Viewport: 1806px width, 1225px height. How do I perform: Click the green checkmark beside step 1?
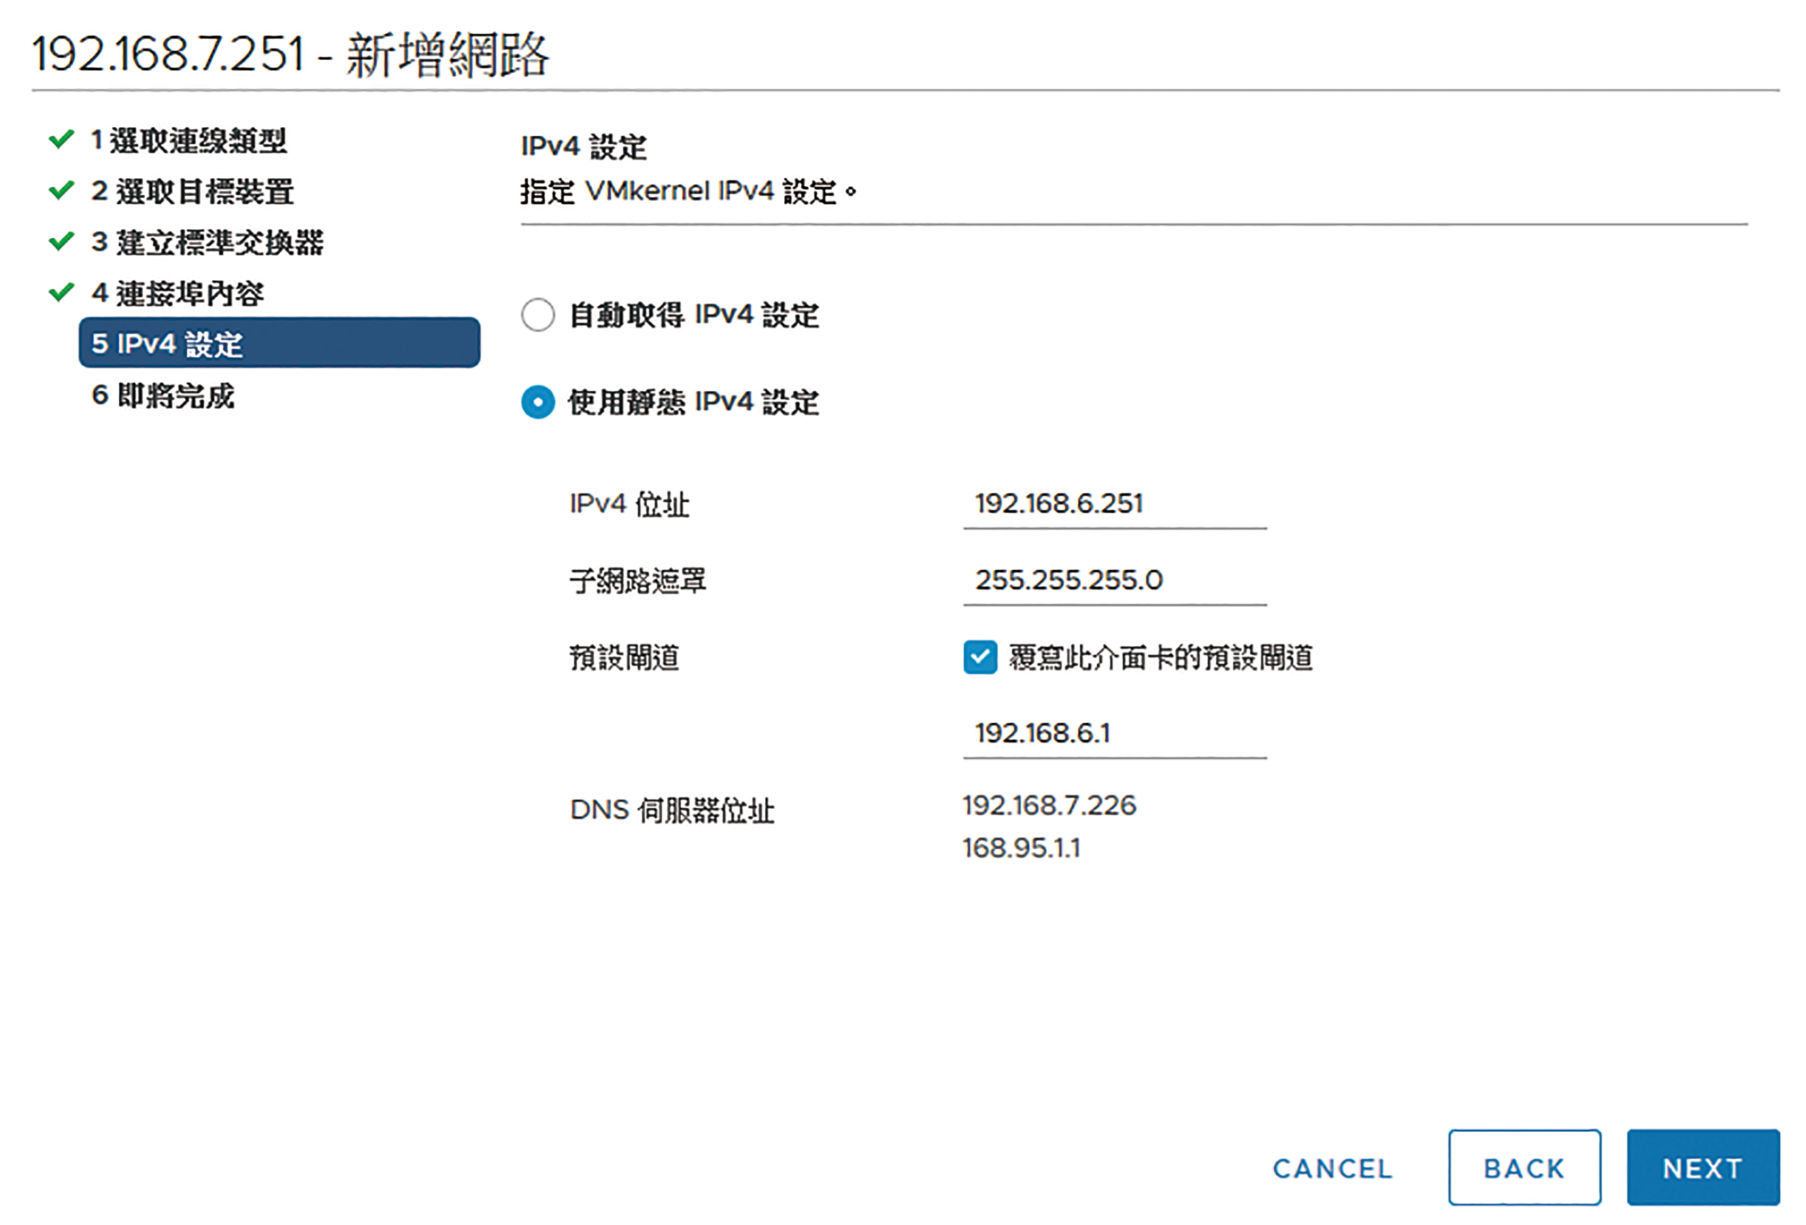click(61, 140)
